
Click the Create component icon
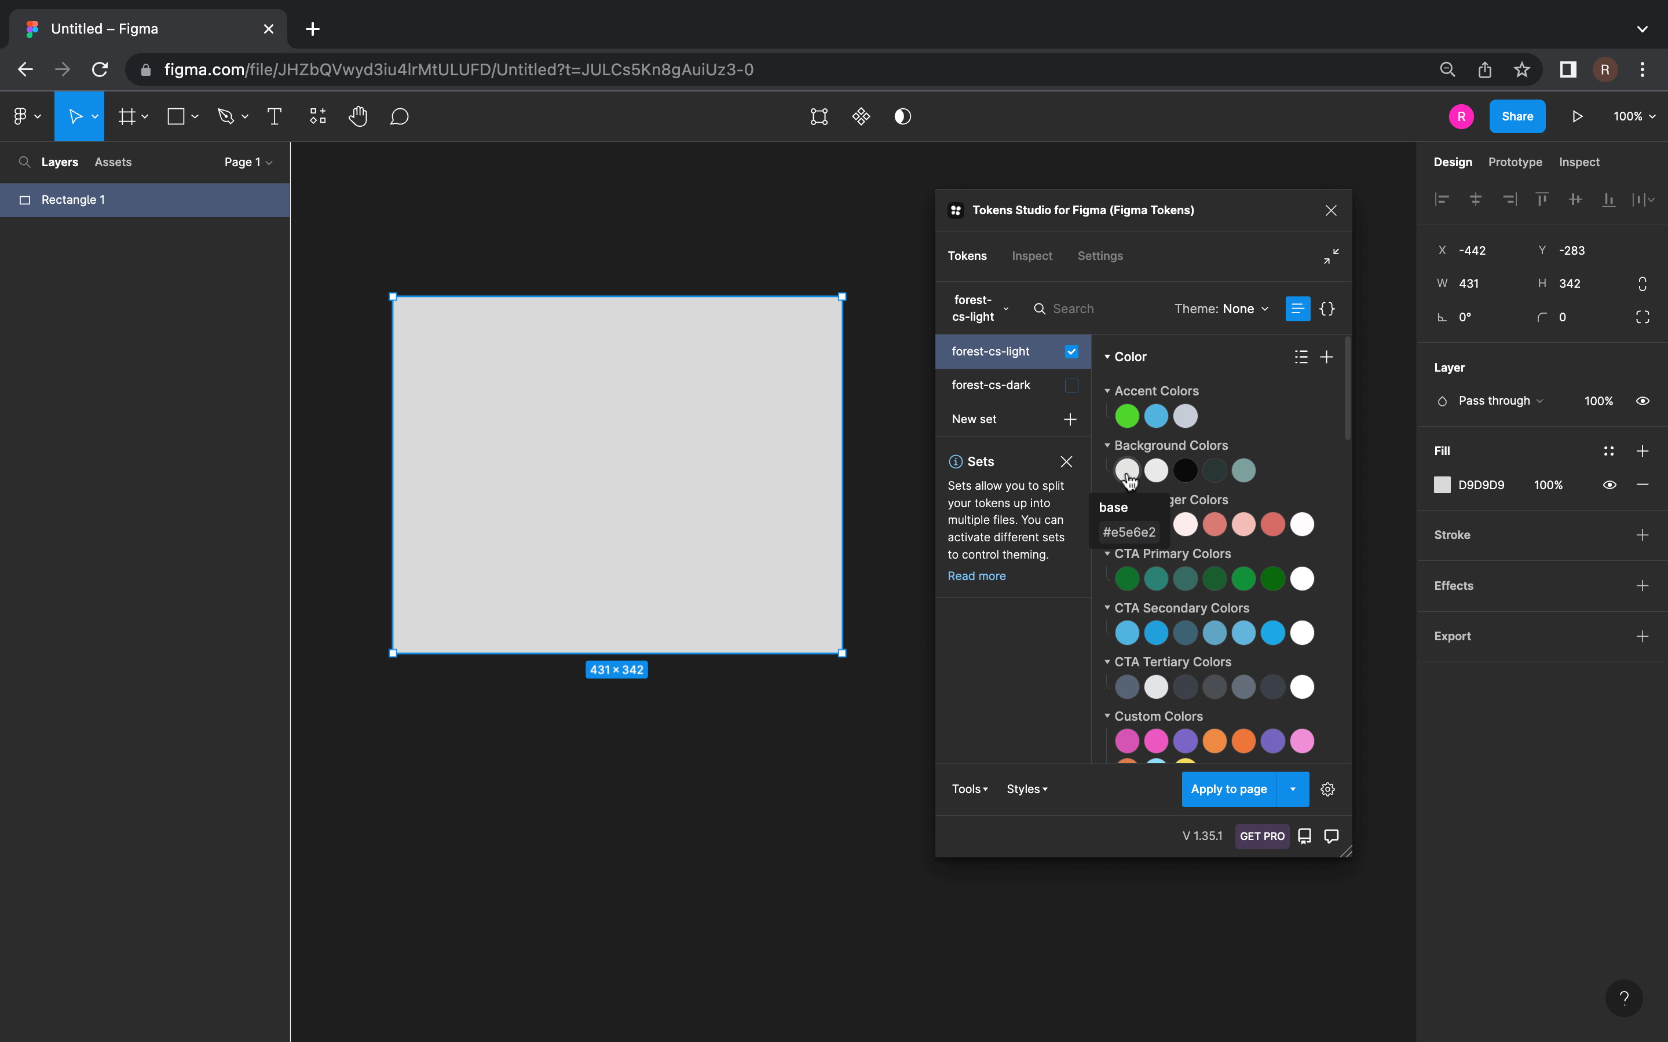coord(861,116)
